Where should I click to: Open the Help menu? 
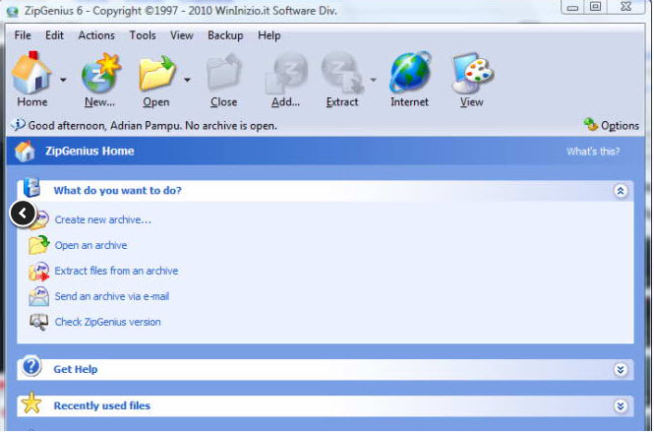pos(269,35)
